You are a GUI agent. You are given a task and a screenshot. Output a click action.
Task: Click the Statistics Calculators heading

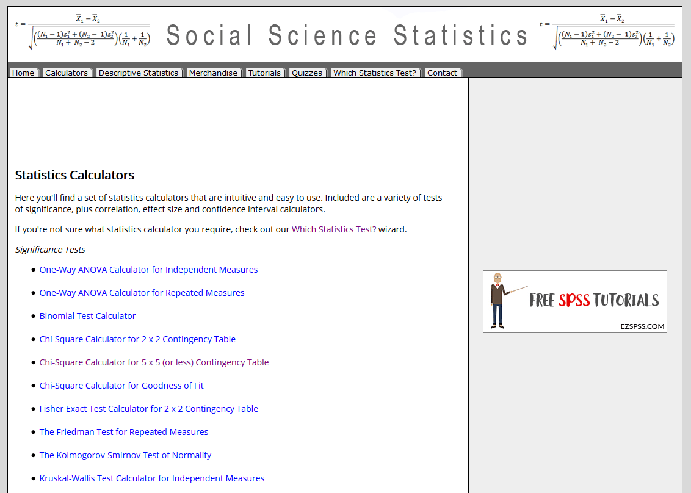coord(74,175)
